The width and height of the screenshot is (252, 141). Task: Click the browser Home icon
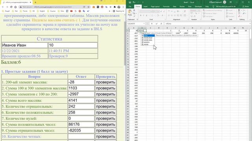tap(15, 7)
